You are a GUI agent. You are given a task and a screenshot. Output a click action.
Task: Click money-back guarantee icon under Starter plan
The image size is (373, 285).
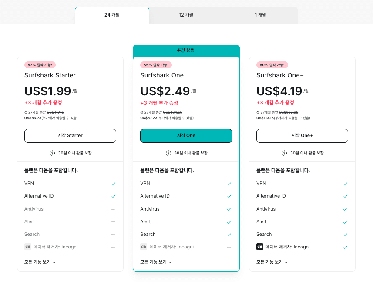[x=52, y=153]
